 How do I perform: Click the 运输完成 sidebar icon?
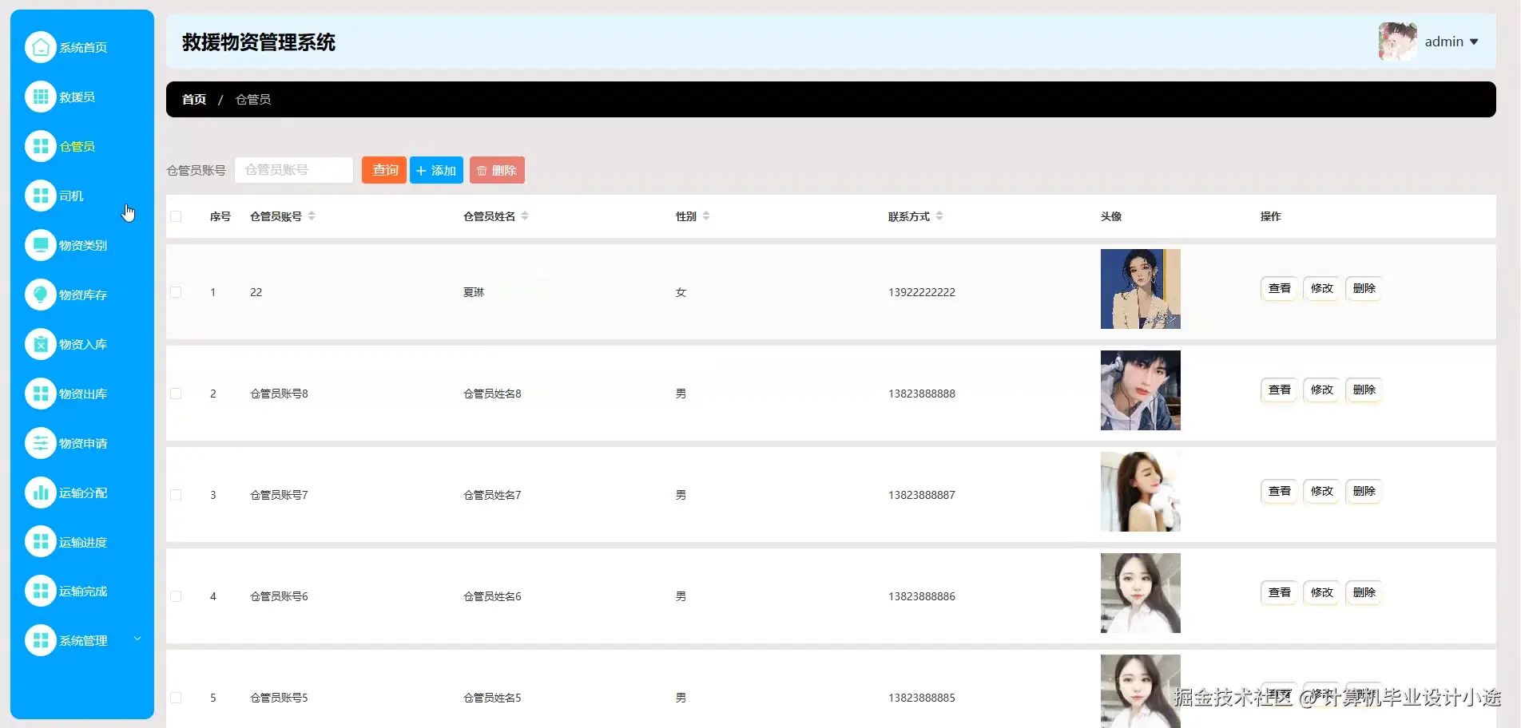[41, 591]
